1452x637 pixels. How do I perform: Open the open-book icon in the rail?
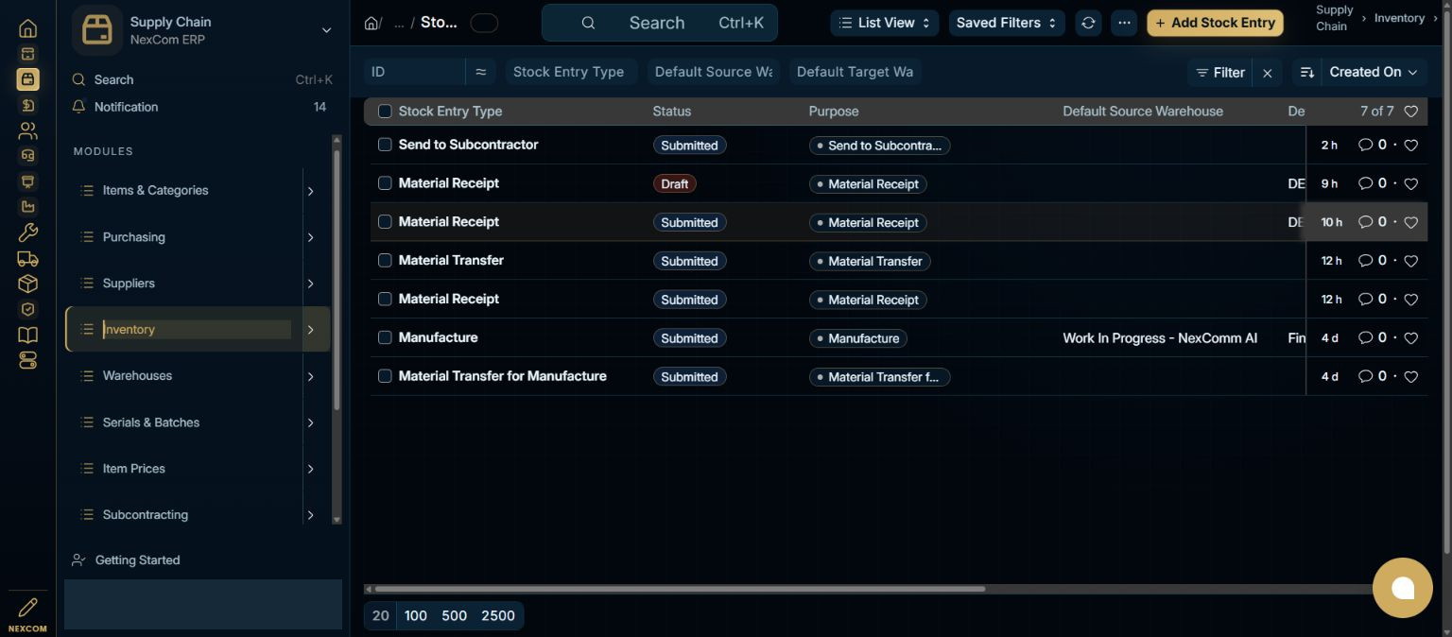coord(27,335)
